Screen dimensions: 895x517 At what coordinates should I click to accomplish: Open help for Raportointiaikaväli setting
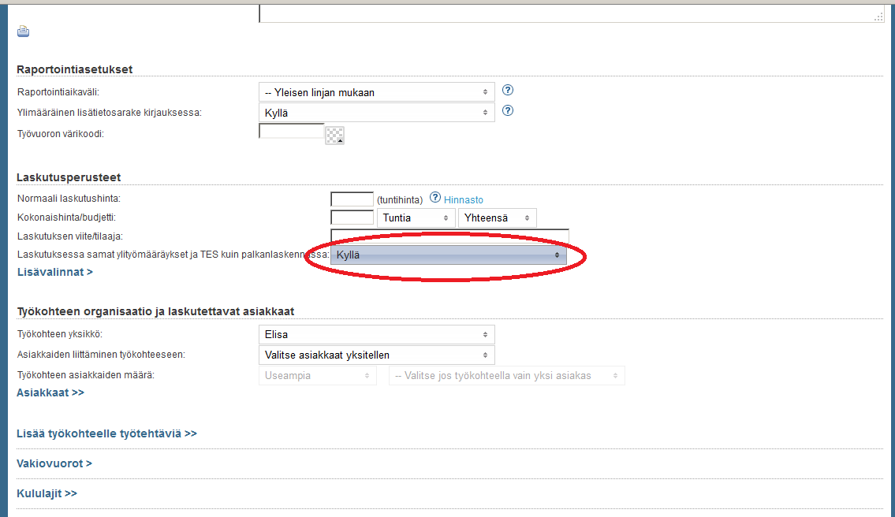pyautogui.click(x=508, y=91)
